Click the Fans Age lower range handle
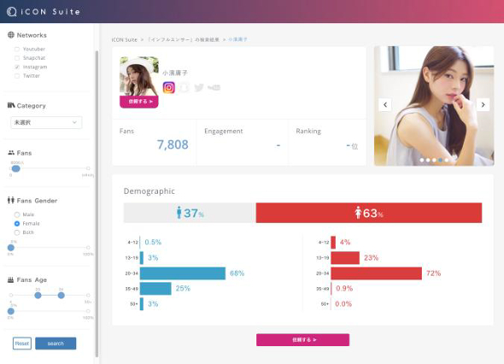 (38, 295)
